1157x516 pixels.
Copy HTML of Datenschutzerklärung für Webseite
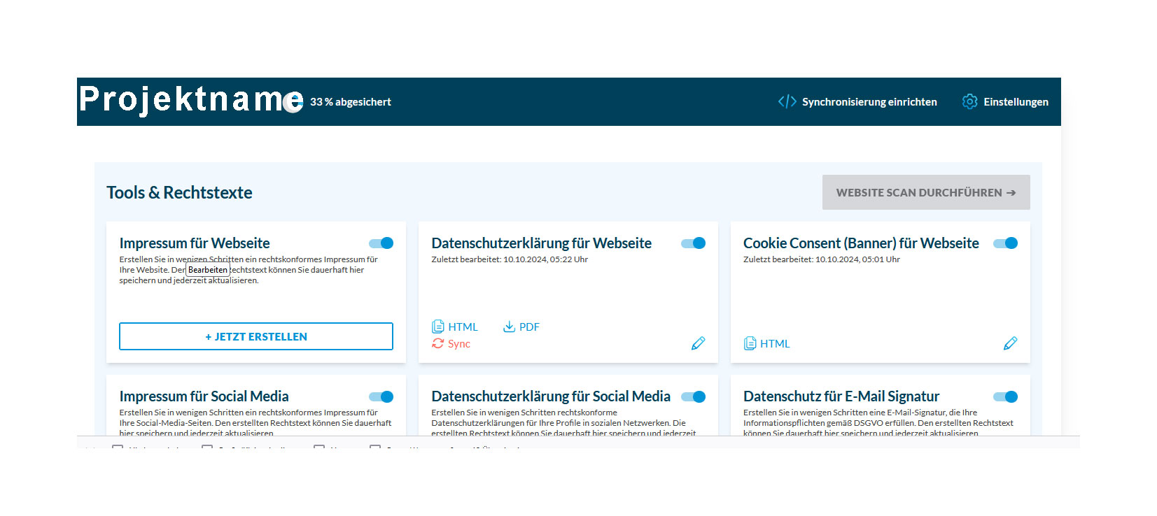point(455,327)
